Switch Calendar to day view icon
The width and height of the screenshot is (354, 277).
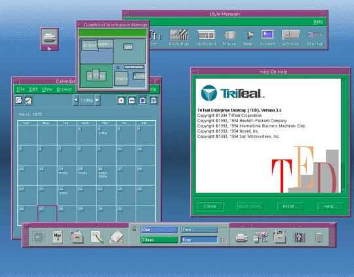point(121,100)
